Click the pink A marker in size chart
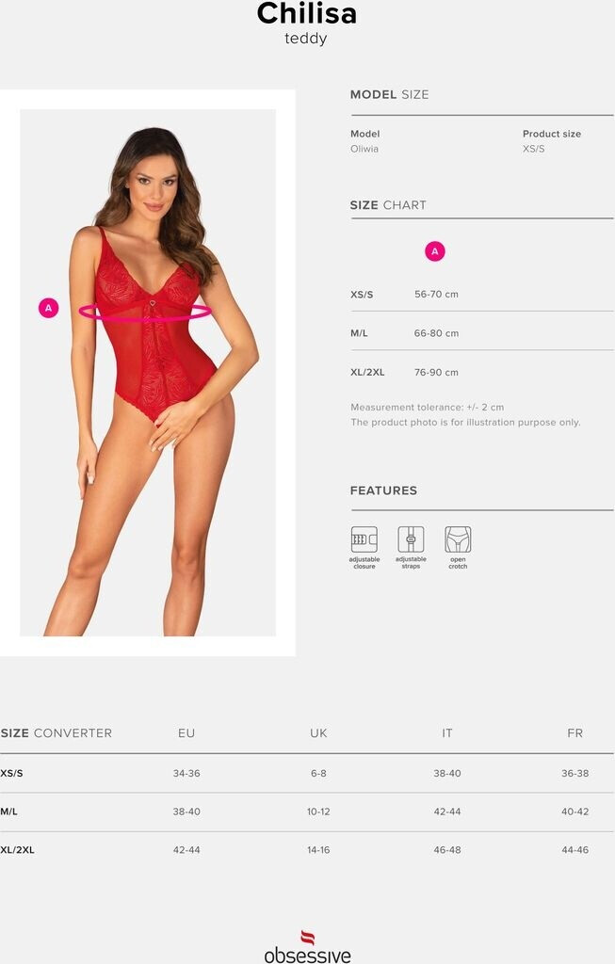Image resolution: width=615 pixels, height=964 pixels. coord(435,251)
